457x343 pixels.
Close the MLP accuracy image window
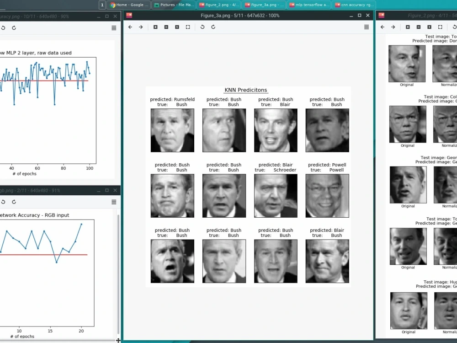tap(115, 16)
